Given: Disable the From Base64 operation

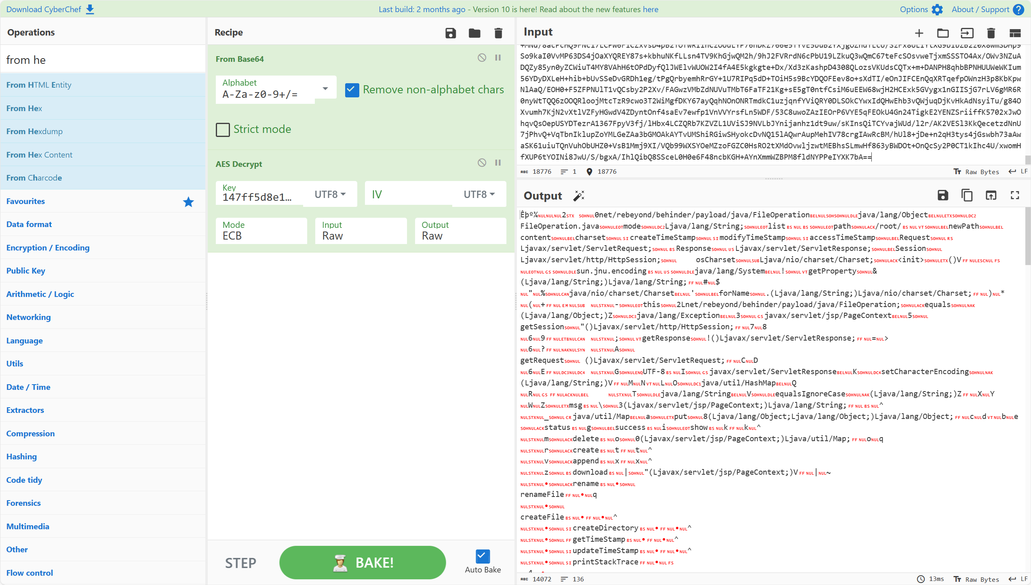Looking at the screenshot, I should click(x=482, y=58).
